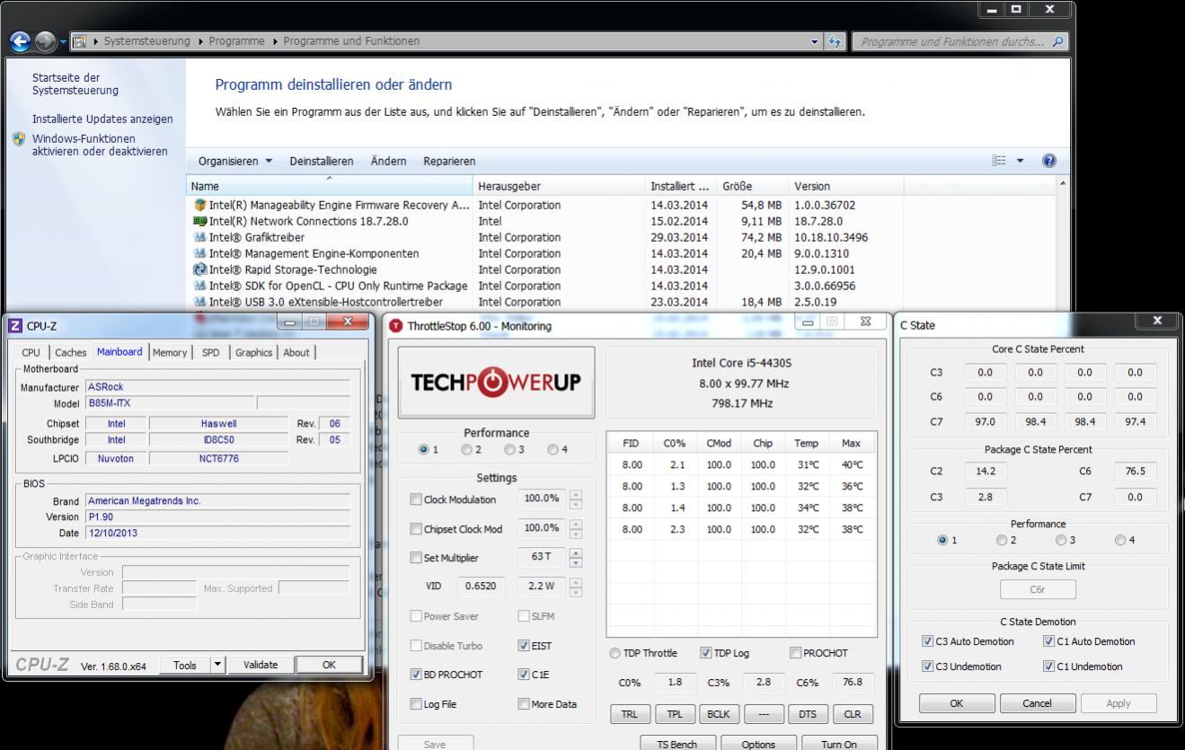1185x750 pixels.
Task: Select performance profile 3 in ThrottleStop
Action: pos(509,450)
